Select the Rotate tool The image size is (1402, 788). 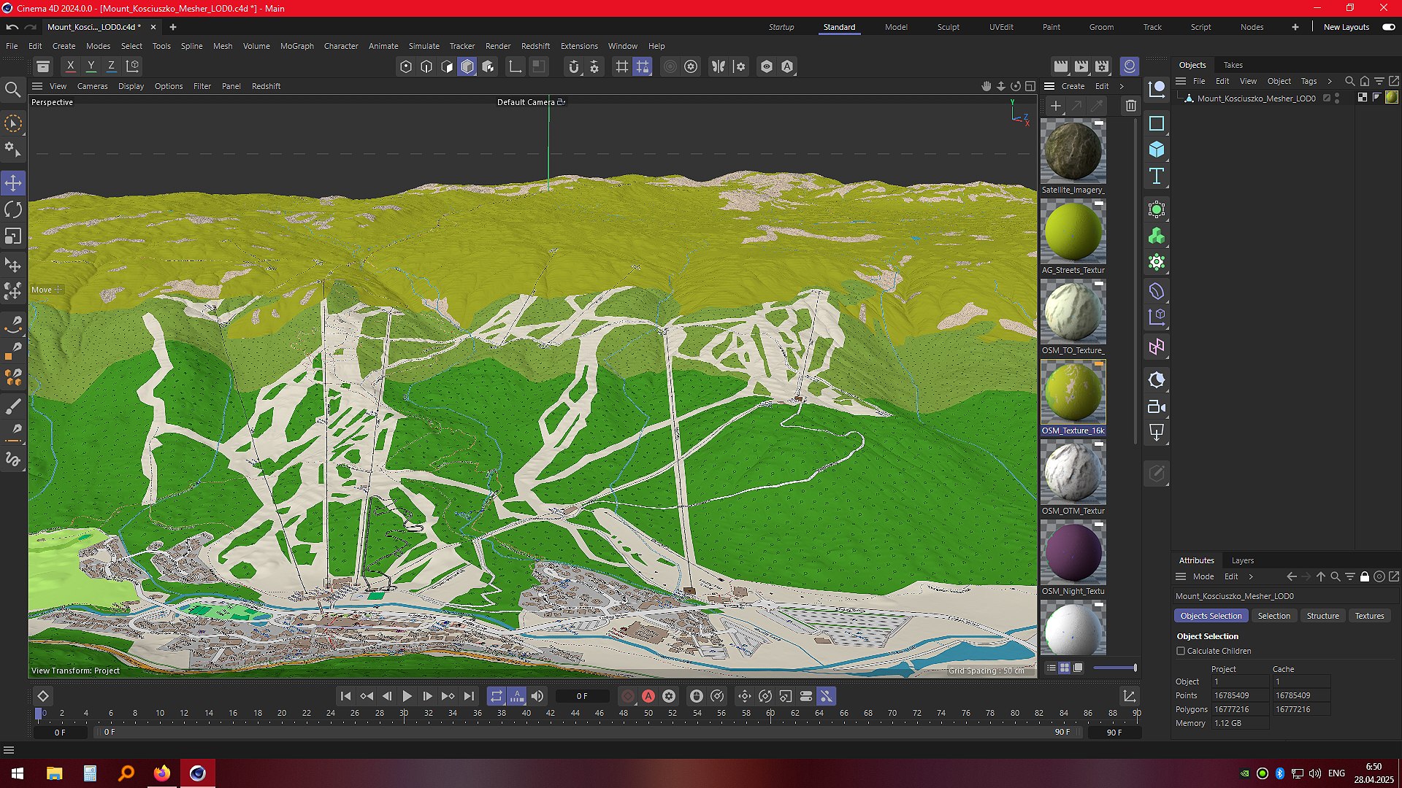click(x=13, y=210)
